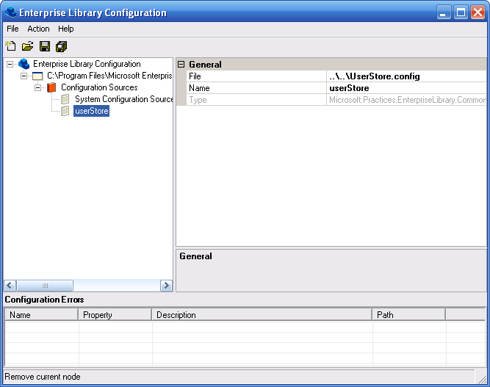490x387 pixels.
Task: Click the tree horizontal scrollbar right arrow
Action: point(166,286)
